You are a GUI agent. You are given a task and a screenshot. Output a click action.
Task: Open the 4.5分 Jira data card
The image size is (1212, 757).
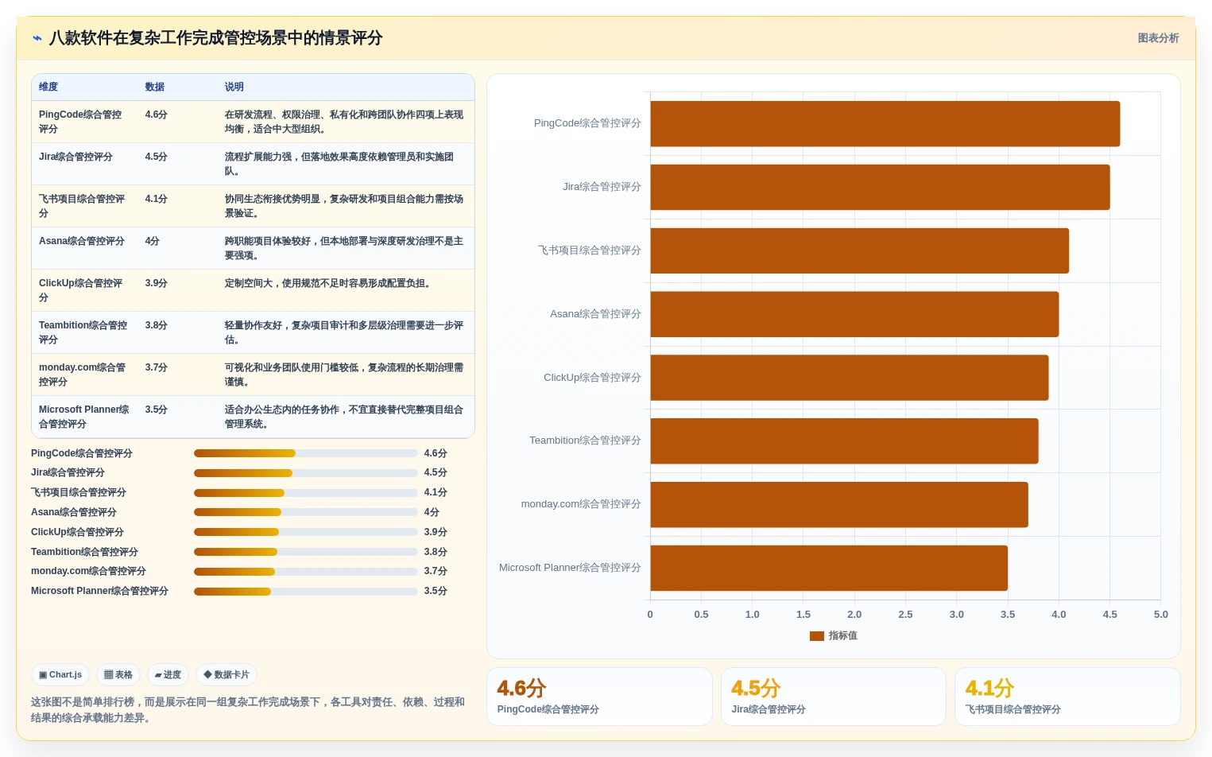[x=833, y=697]
